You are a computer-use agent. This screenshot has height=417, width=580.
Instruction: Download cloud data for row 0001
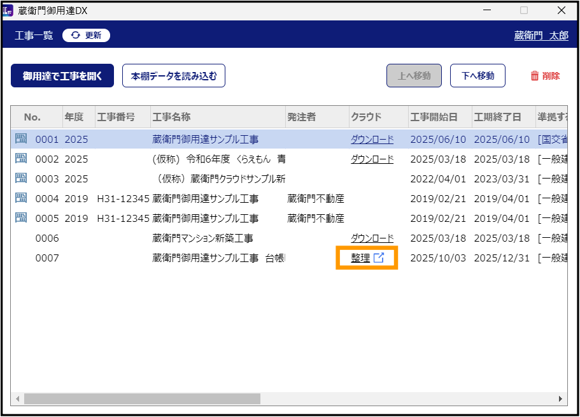[372, 139]
